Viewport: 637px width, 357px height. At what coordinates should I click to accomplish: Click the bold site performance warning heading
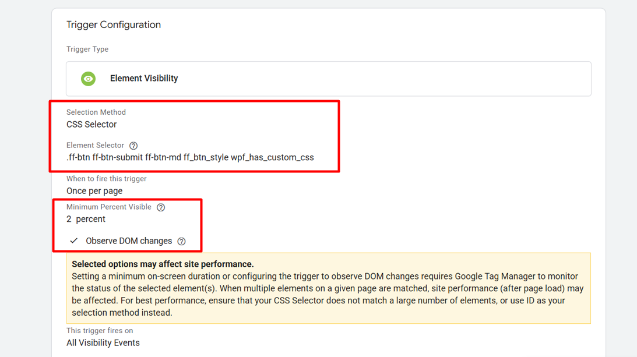click(x=163, y=264)
